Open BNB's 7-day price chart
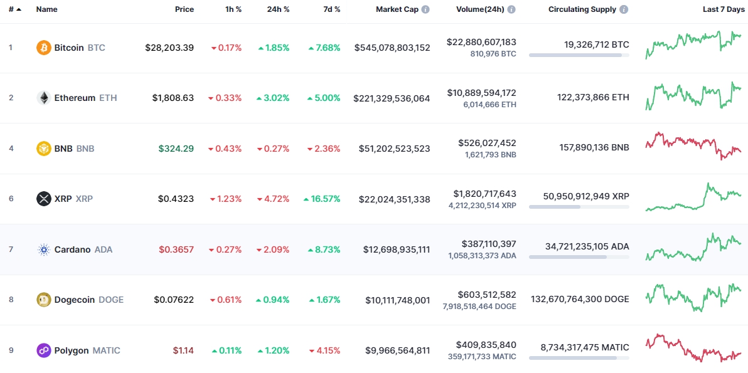 [x=693, y=146]
